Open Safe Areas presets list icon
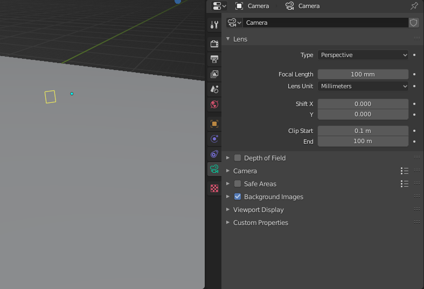424x289 pixels. [405, 184]
